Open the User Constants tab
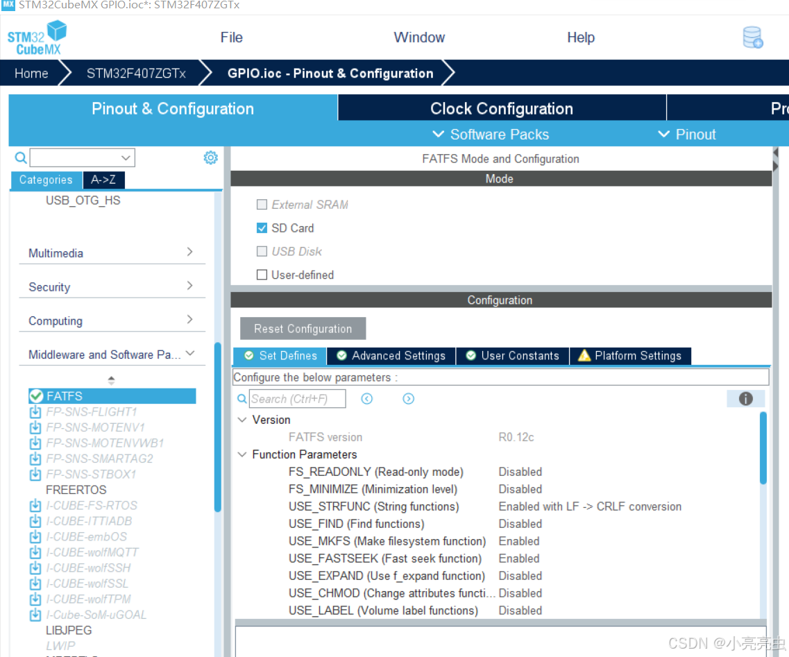The height and width of the screenshot is (657, 789). point(512,356)
